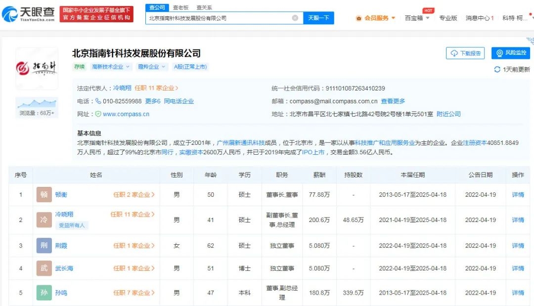
Task: Click the A股(正常上市) tag
Action: 190,67
